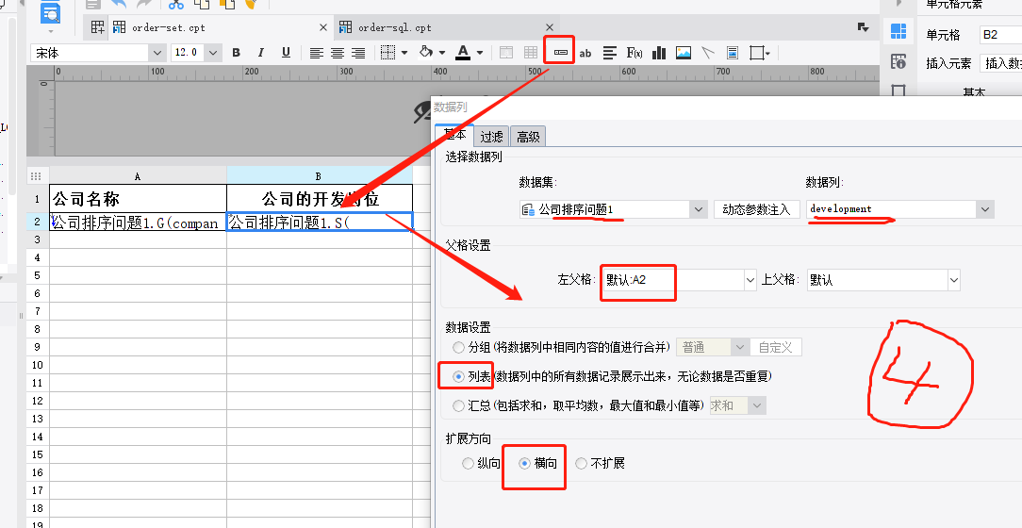Open cell element panel in right sidebar
The height and width of the screenshot is (528, 1022).
898,30
